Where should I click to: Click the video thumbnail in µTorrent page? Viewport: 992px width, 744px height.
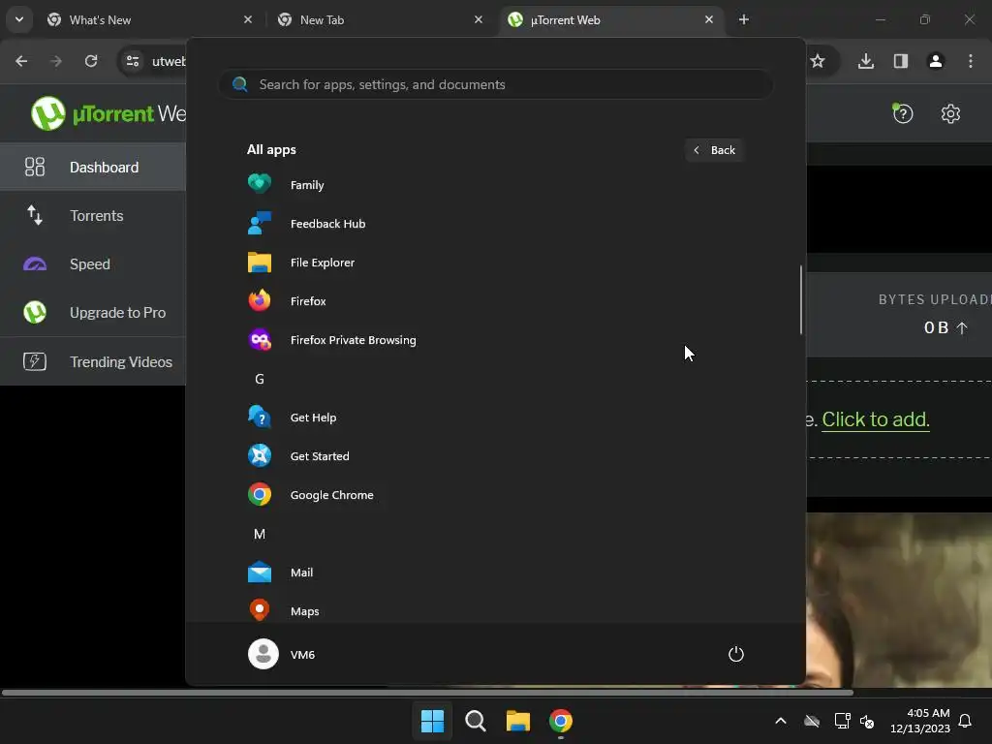tap(899, 600)
